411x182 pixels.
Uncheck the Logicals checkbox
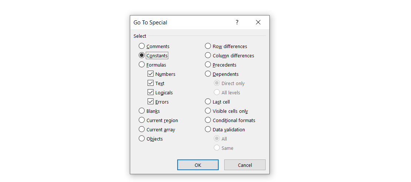click(151, 92)
